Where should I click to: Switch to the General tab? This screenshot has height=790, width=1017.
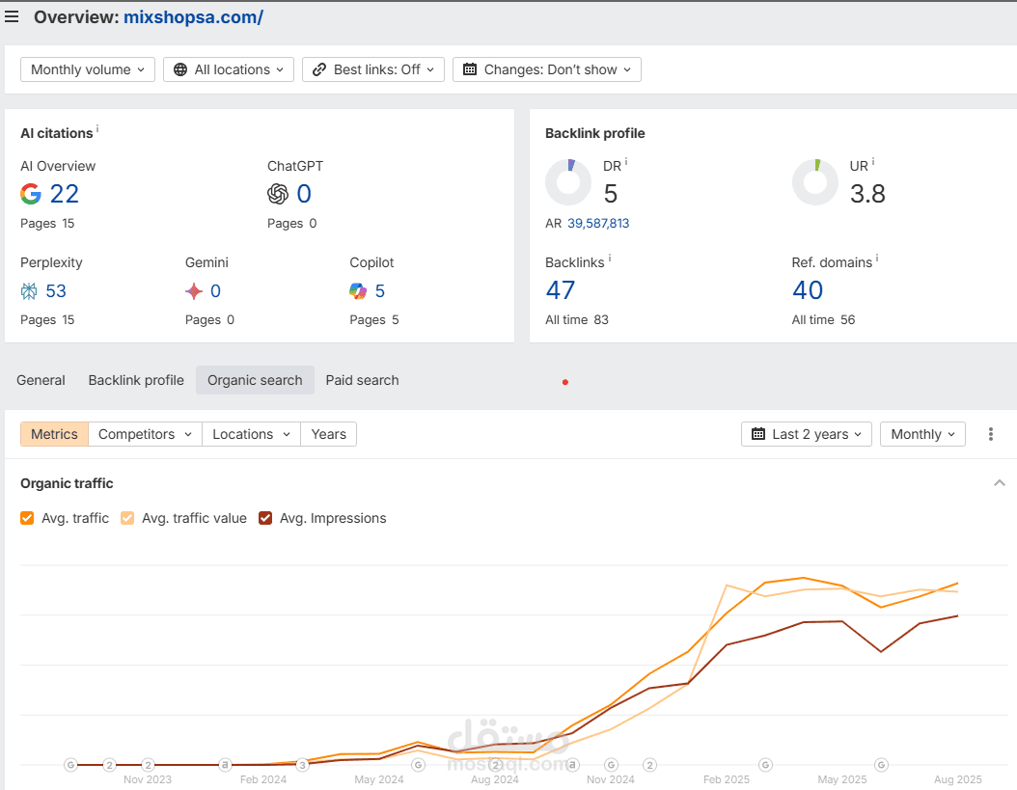click(41, 380)
